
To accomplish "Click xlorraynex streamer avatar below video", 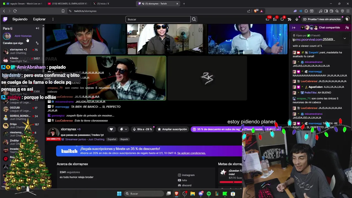I will [53, 132].
